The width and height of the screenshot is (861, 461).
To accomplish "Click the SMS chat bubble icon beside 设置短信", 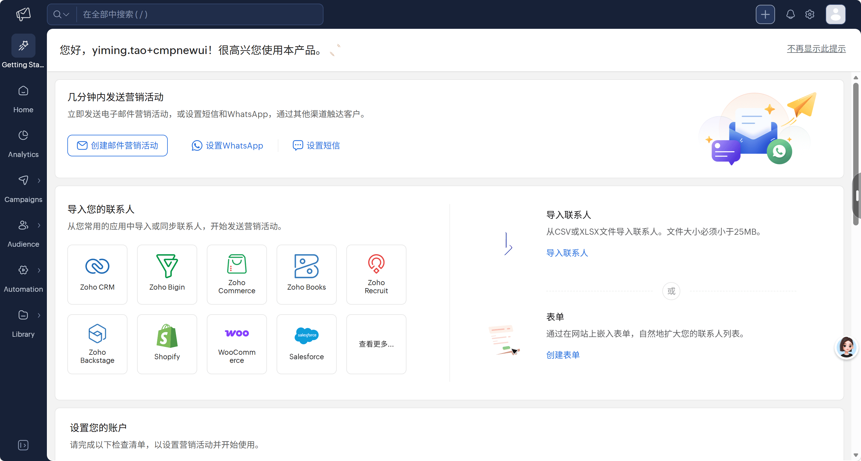I will (x=298, y=146).
